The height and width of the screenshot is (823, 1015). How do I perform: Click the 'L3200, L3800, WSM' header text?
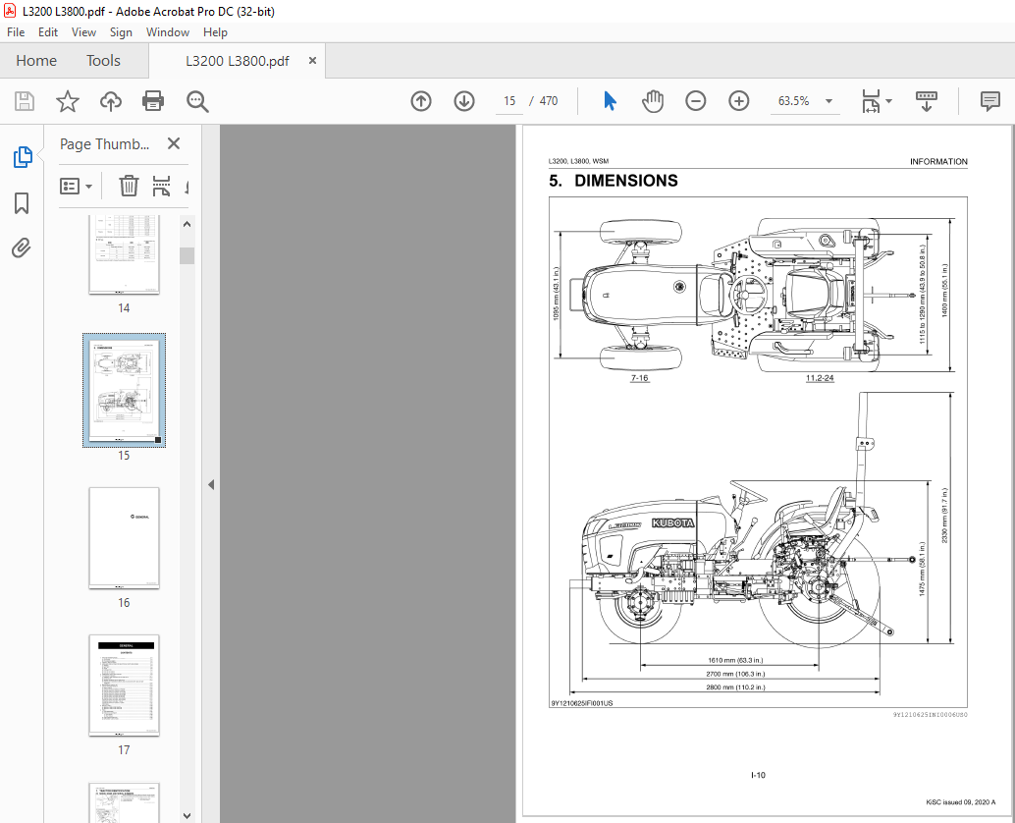point(578,161)
